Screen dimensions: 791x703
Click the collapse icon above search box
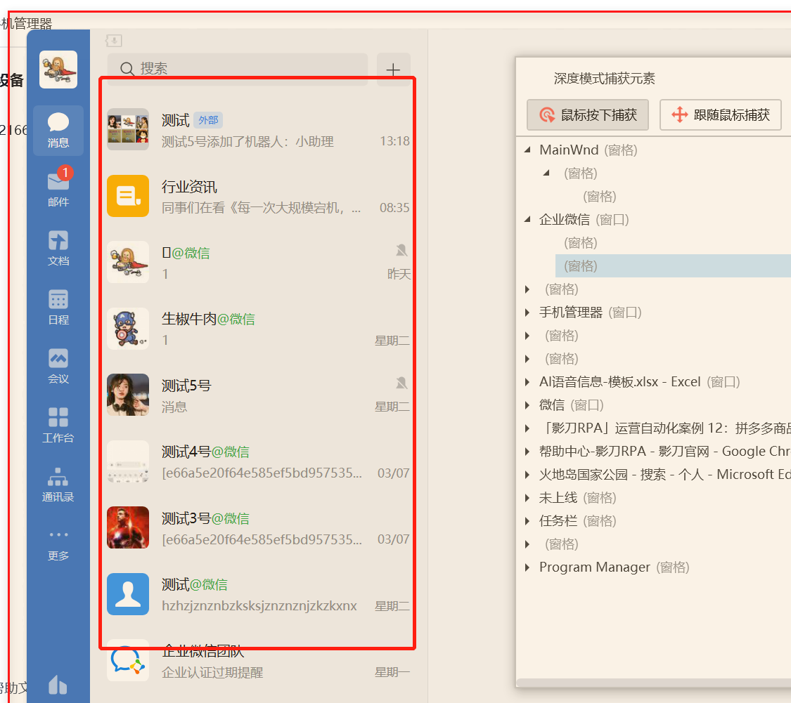[113, 40]
